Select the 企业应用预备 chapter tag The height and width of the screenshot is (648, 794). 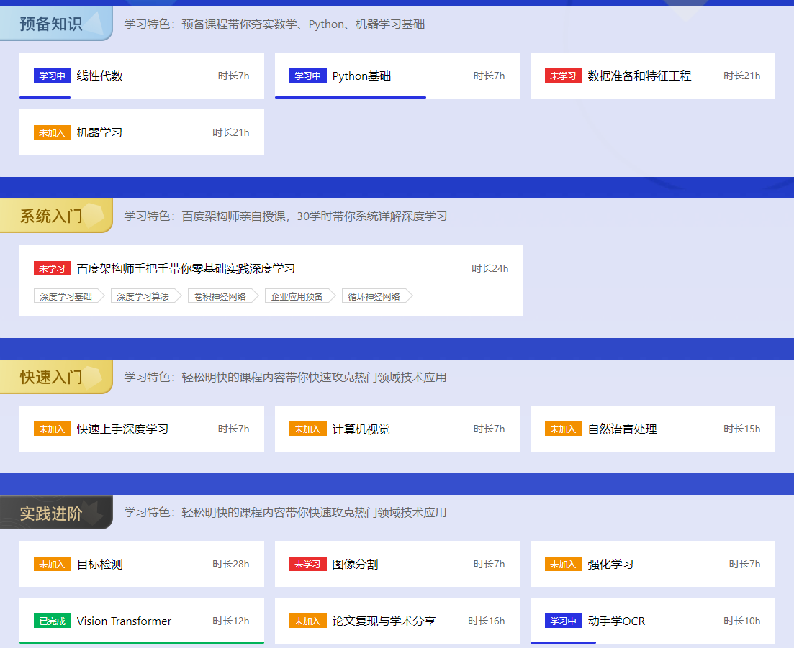click(299, 296)
